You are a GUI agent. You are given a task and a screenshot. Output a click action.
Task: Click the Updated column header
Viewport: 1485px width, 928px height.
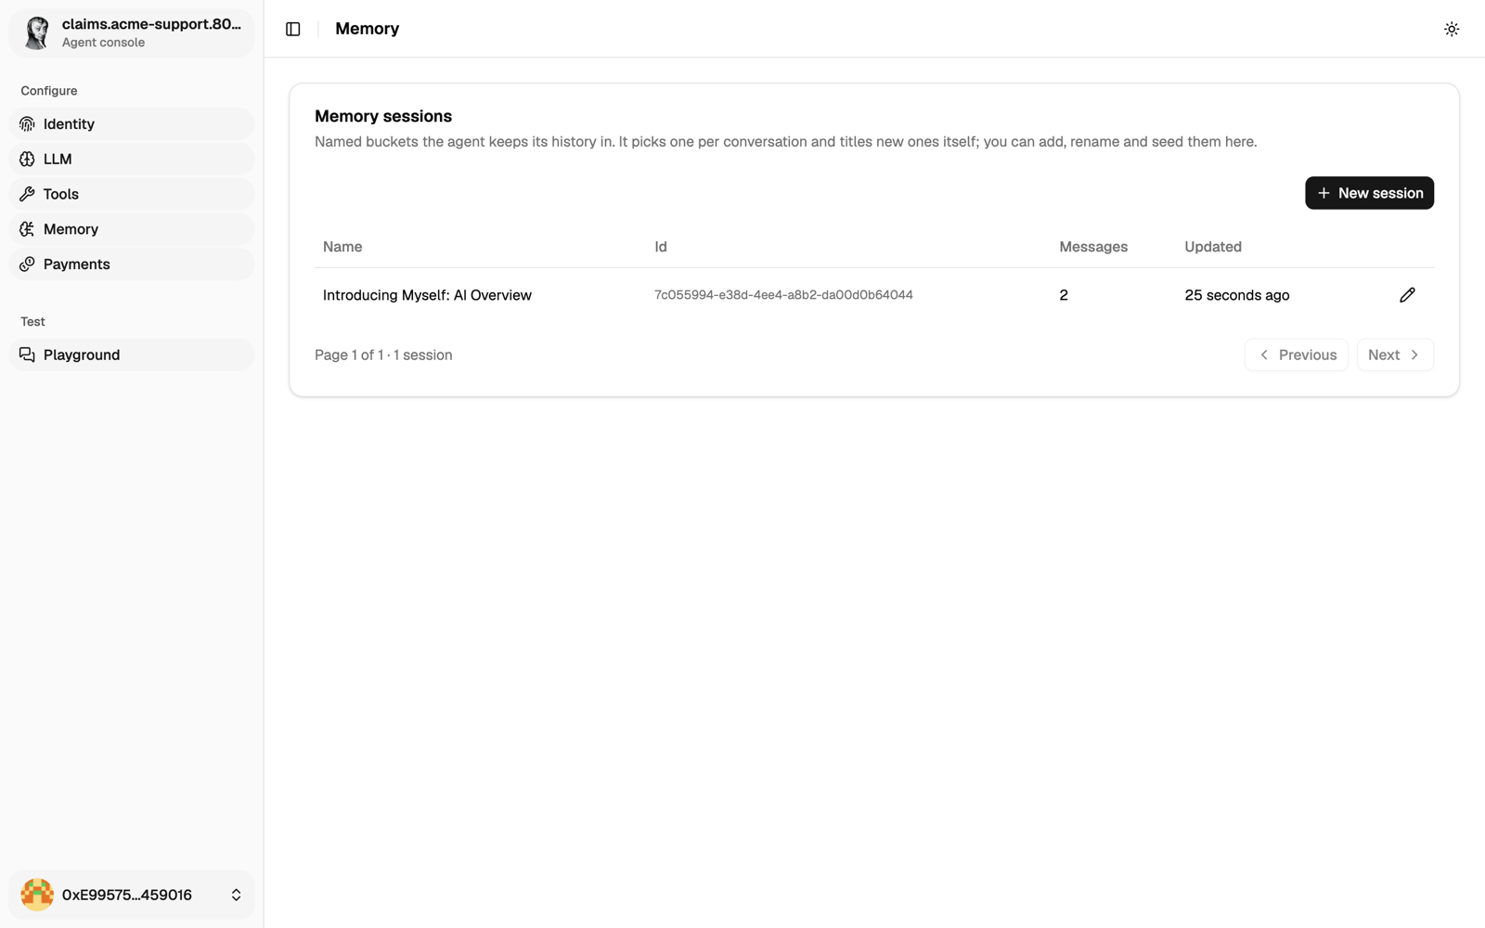point(1213,247)
